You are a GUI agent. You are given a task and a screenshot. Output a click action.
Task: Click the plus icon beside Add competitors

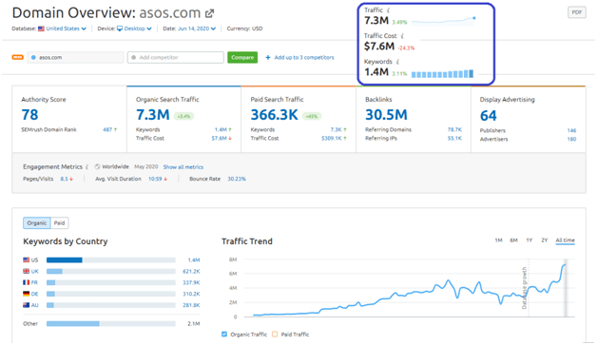tap(268, 57)
